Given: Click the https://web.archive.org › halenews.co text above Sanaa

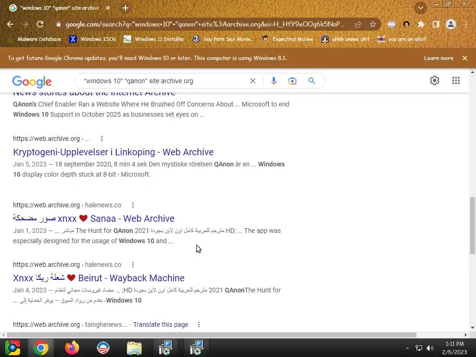Looking at the screenshot, I should coord(67,205).
